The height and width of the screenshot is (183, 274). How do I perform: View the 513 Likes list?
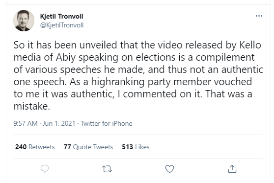pos(136,147)
